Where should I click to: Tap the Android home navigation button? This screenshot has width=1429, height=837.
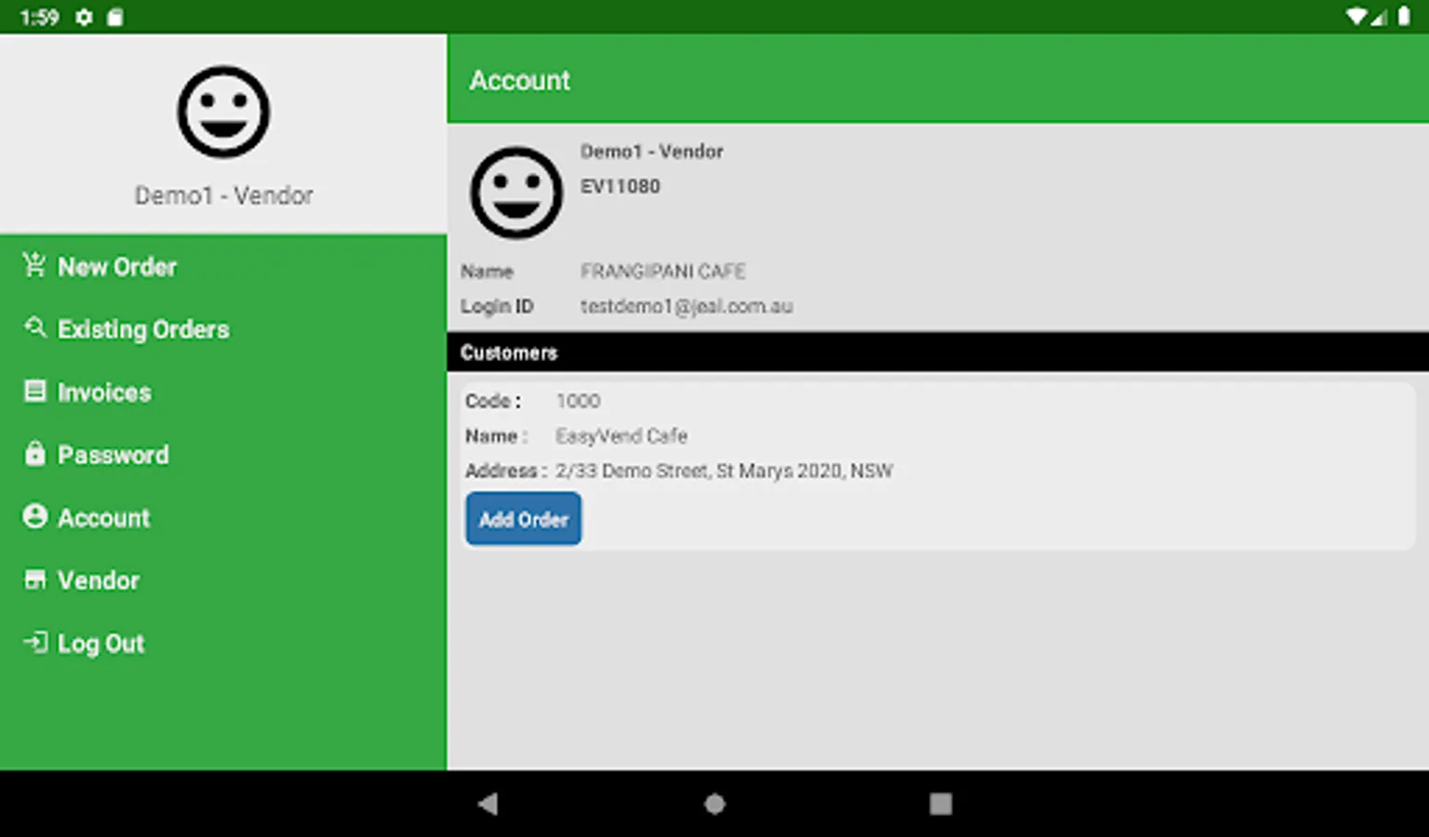tap(714, 804)
